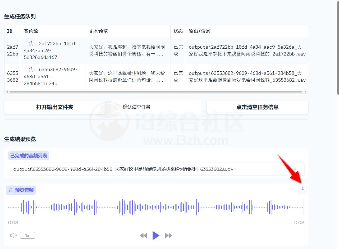Click text preview 大家好，这里是甄嬛传剧场
This screenshot has height=249, width=339.
[128, 77]
